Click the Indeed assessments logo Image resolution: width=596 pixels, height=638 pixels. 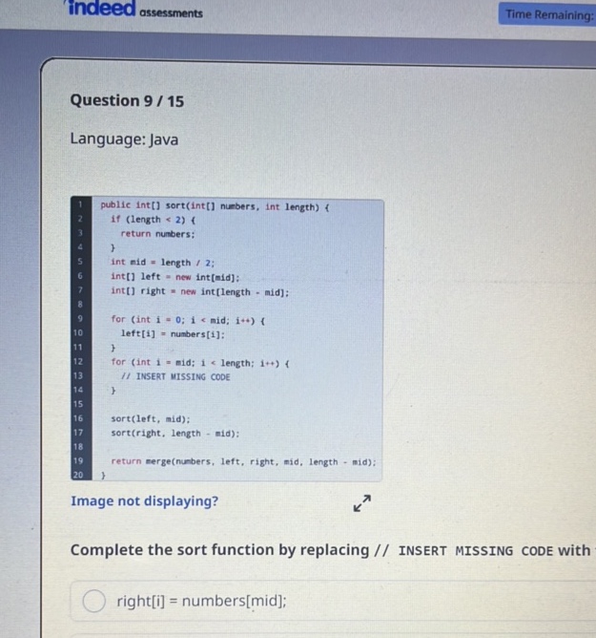134,11
